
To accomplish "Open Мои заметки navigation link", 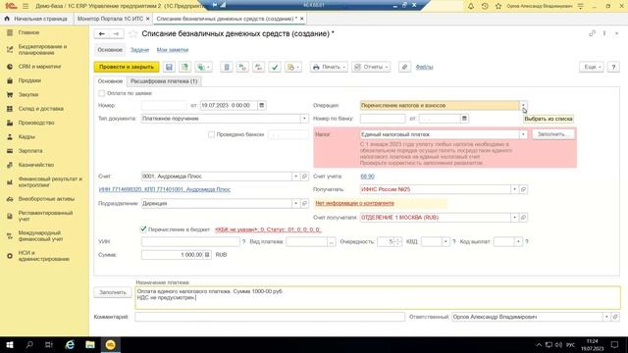I will click(x=173, y=50).
